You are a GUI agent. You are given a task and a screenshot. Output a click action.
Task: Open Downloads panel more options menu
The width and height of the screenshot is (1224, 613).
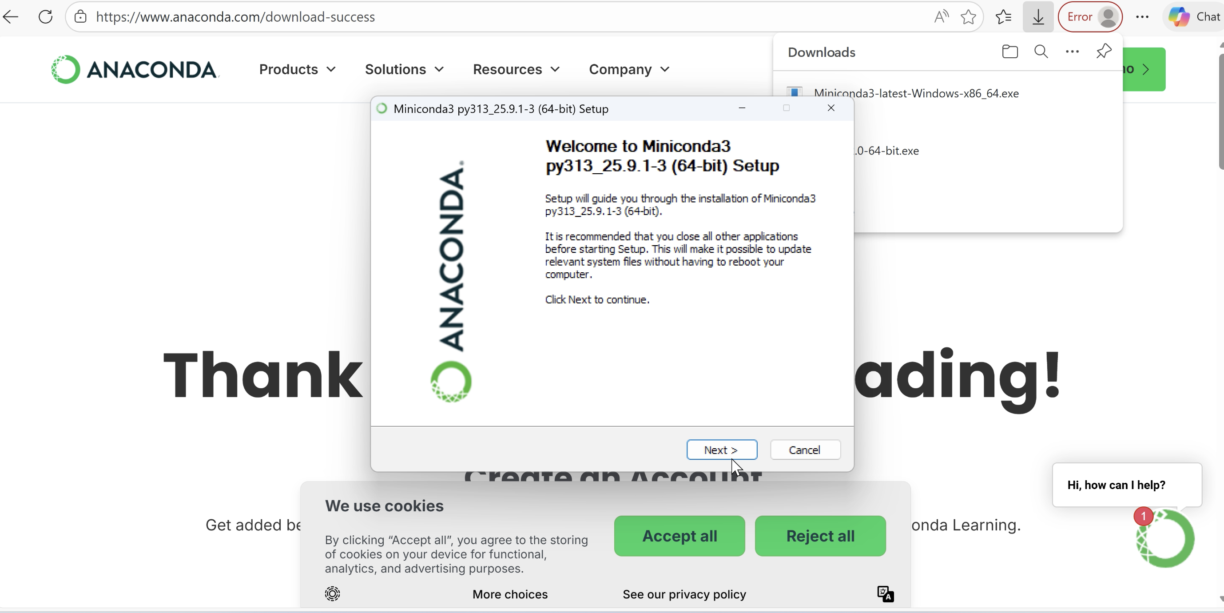click(x=1073, y=52)
